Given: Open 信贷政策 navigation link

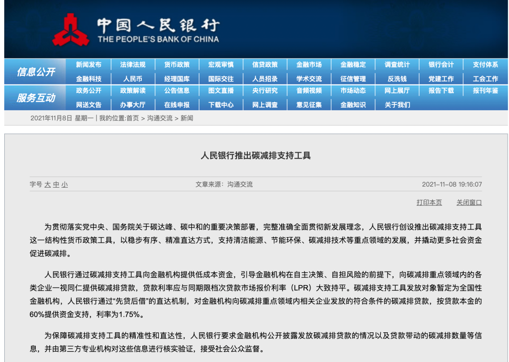Looking at the screenshot, I should tap(265, 65).
